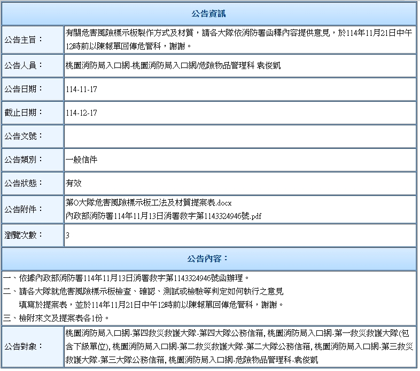Click the deadline date 114-12-17
Screen dimensions: 420x371
[81, 113]
